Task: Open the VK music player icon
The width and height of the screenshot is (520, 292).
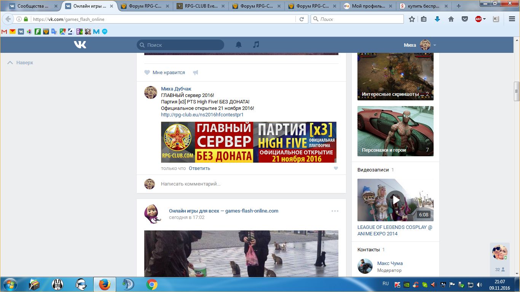Action: (x=256, y=45)
